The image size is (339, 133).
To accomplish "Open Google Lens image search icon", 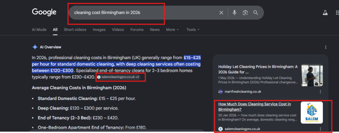I will click(x=245, y=13).
